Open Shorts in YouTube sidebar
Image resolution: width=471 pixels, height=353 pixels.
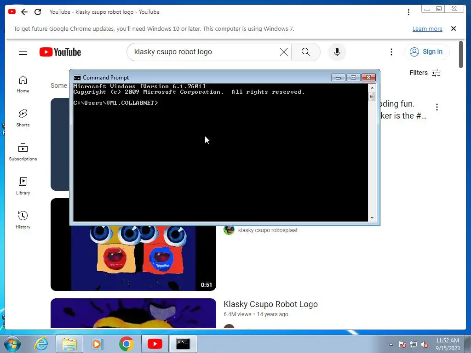(x=23, y=118)
